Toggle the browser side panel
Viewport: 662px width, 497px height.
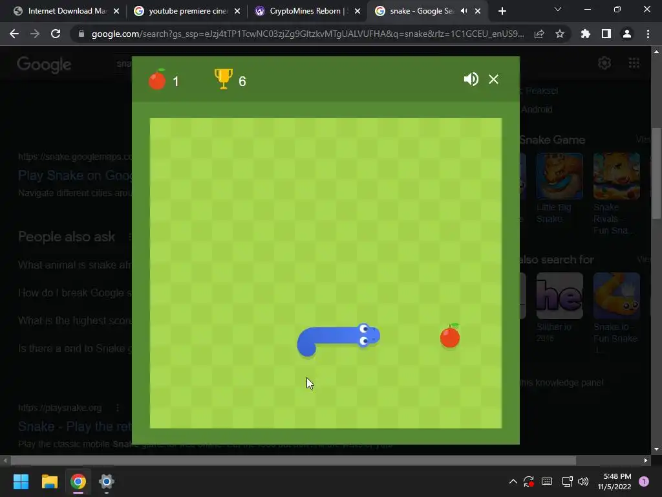click(x=606, y=34)
